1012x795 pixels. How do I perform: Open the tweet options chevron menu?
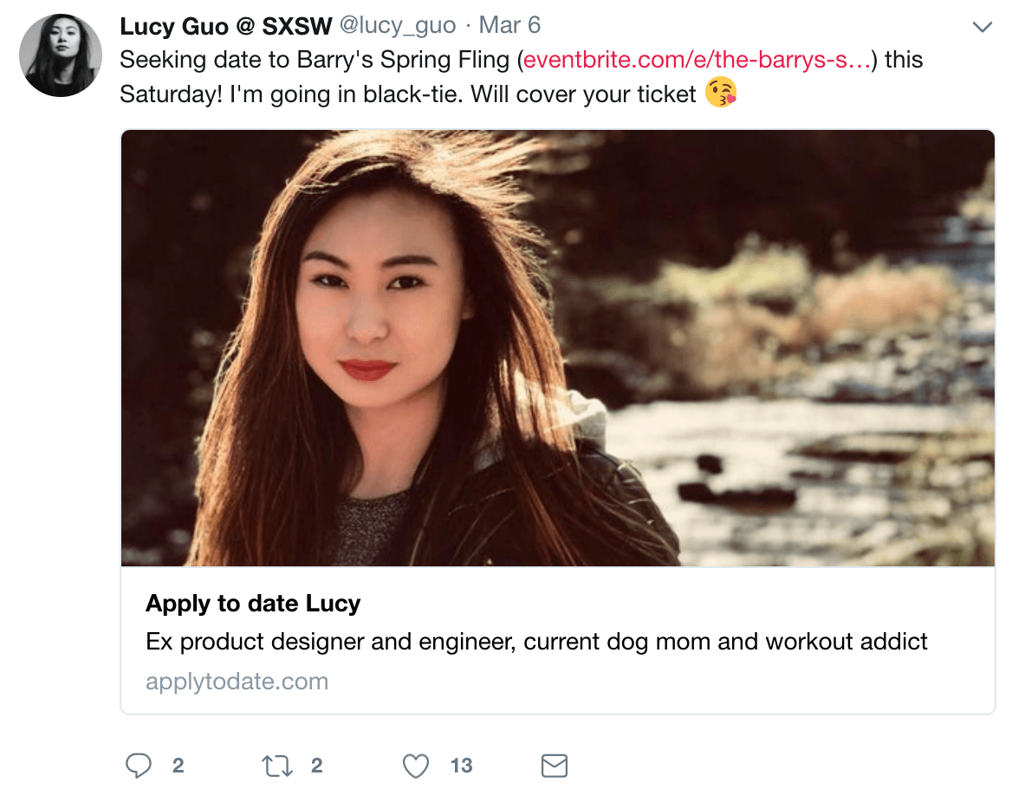point(983,27)
